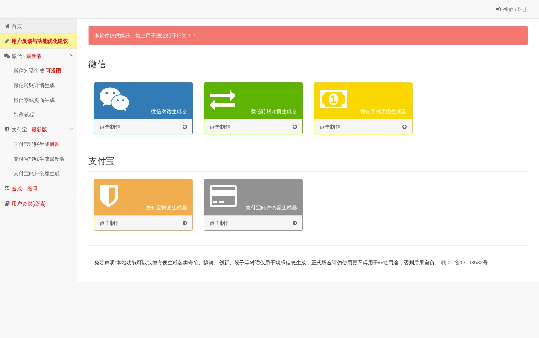Click the login arrow icon at top right
Image resolution: width=539 pixels, height=338 pixels.
tap(498, 9)
